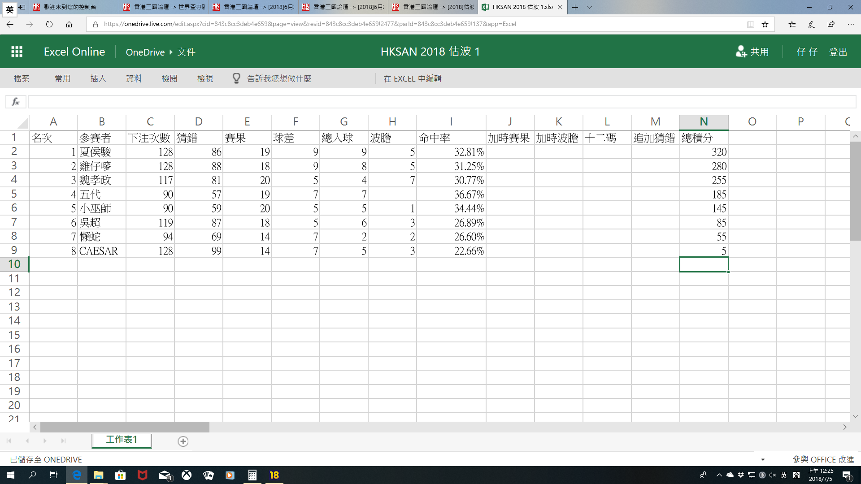Add a new sheet with plus icon
This screenshot has width=861, height=484.
tap(183, 441)
